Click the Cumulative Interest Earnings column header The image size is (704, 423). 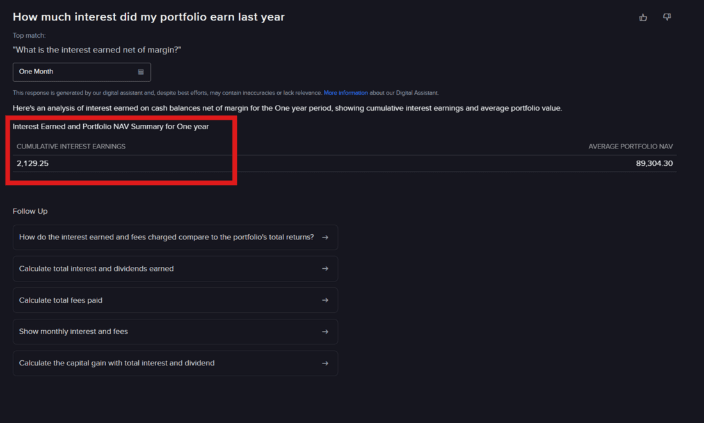pos(71,147)
